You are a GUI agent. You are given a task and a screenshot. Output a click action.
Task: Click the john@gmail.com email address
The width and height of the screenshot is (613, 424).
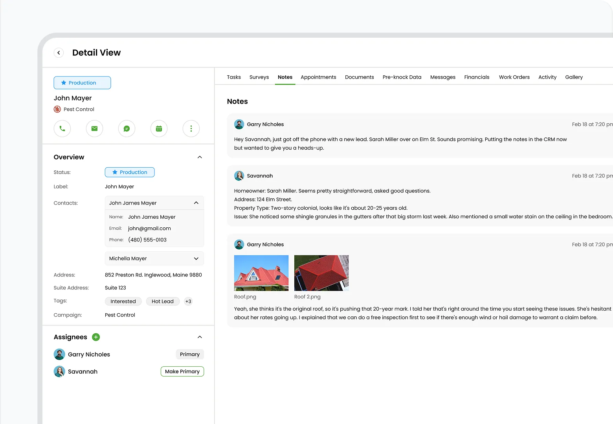[x=149, y=228]
